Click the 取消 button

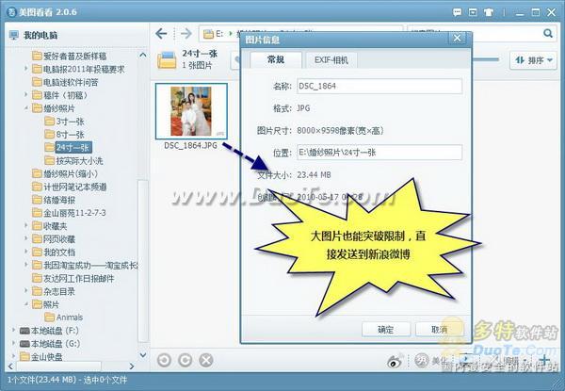[438, 329]
